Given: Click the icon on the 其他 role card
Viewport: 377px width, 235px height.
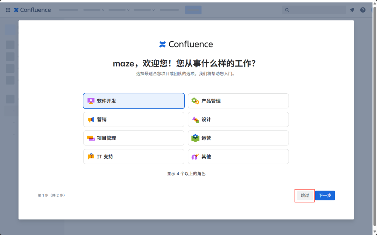Looking at the screenshot, I should [195, 156].
